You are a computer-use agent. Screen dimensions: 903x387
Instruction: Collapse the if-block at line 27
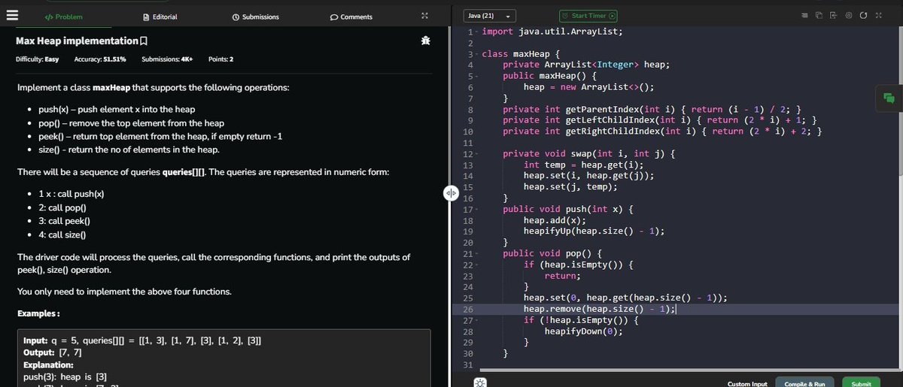[x=477, y=321]
